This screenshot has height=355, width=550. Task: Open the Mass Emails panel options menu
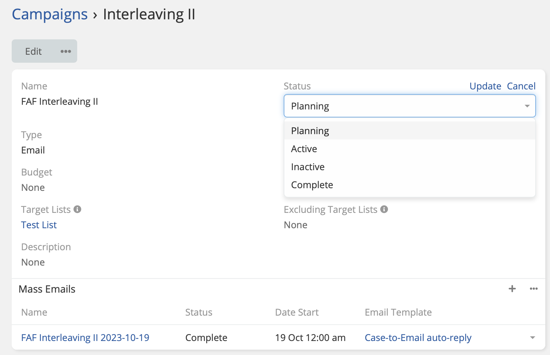point(534,289)
